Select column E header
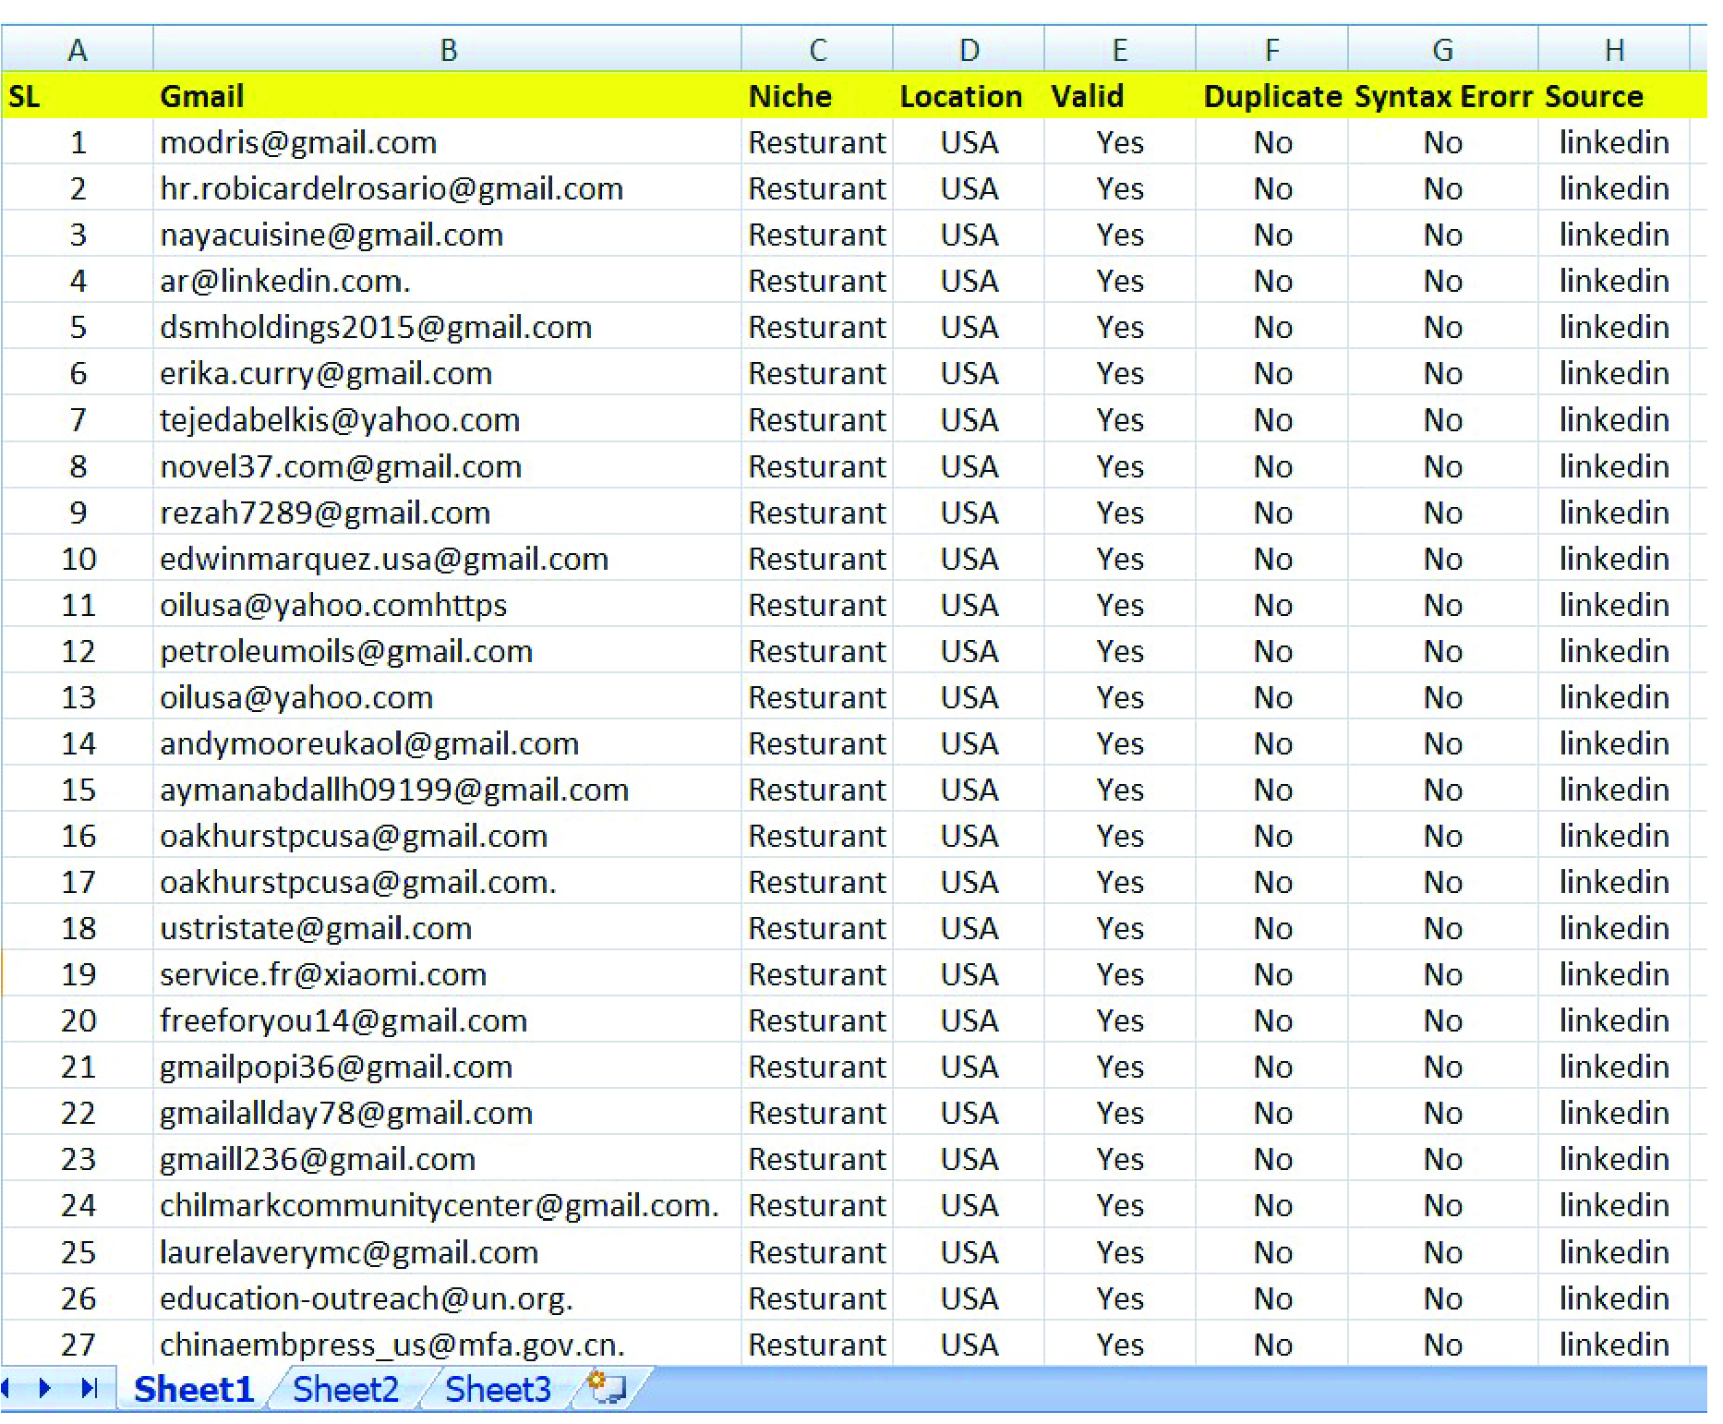 (1118, 49)
